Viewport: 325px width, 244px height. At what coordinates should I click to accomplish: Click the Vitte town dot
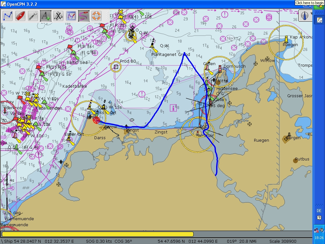(x=218, y=83)
